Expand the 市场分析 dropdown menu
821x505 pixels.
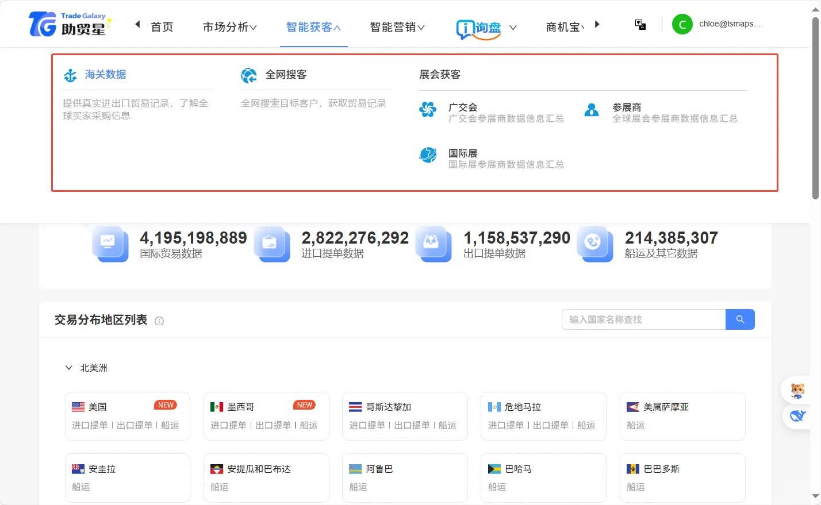(x=229, y=26)
